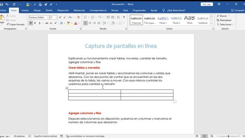The width and height of the screenshot is (245, 138).
Task: Toggle underline formatting (S button)
Action: coord(39,23)
